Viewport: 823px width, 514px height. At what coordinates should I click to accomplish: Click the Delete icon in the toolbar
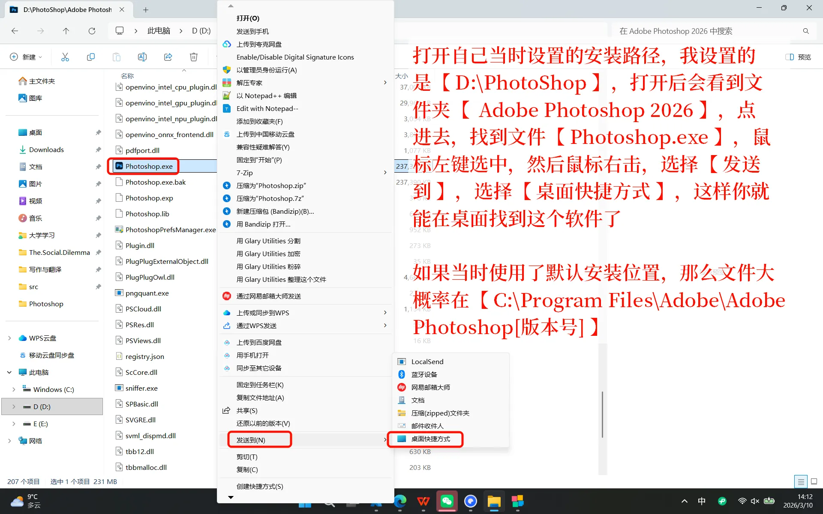193,57
